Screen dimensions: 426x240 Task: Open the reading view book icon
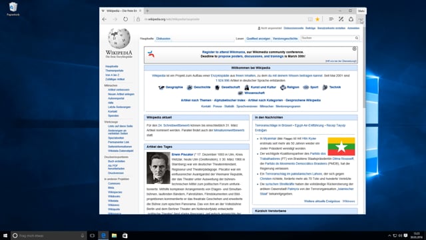[x=310, y=19]
